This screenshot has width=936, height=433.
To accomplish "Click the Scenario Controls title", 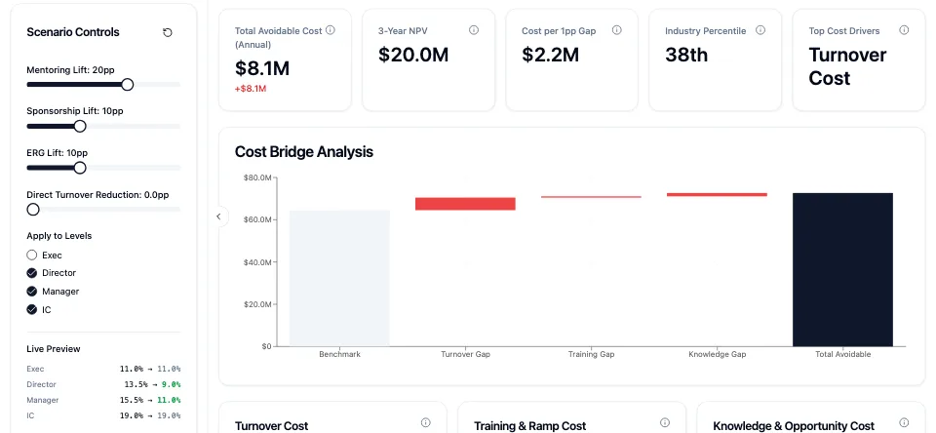I will click(73, 32).
